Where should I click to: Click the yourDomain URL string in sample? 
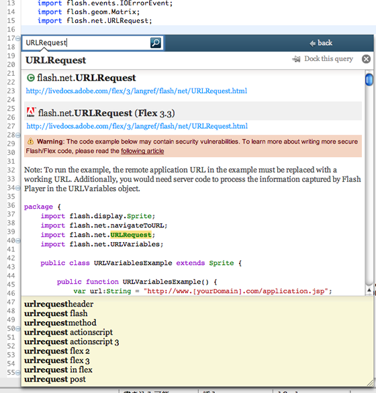tap(236, 291)
